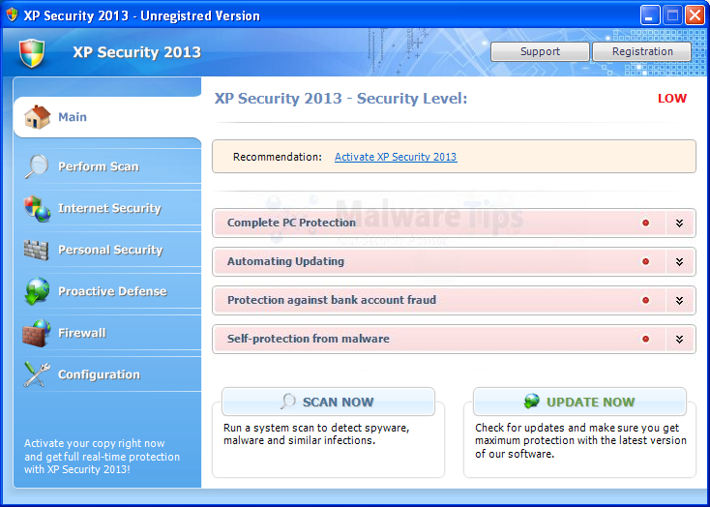Expand the bank account fraud protection chevron
Image resolution: width=710 pixels, height=507 pixels.
coord(679,300)
